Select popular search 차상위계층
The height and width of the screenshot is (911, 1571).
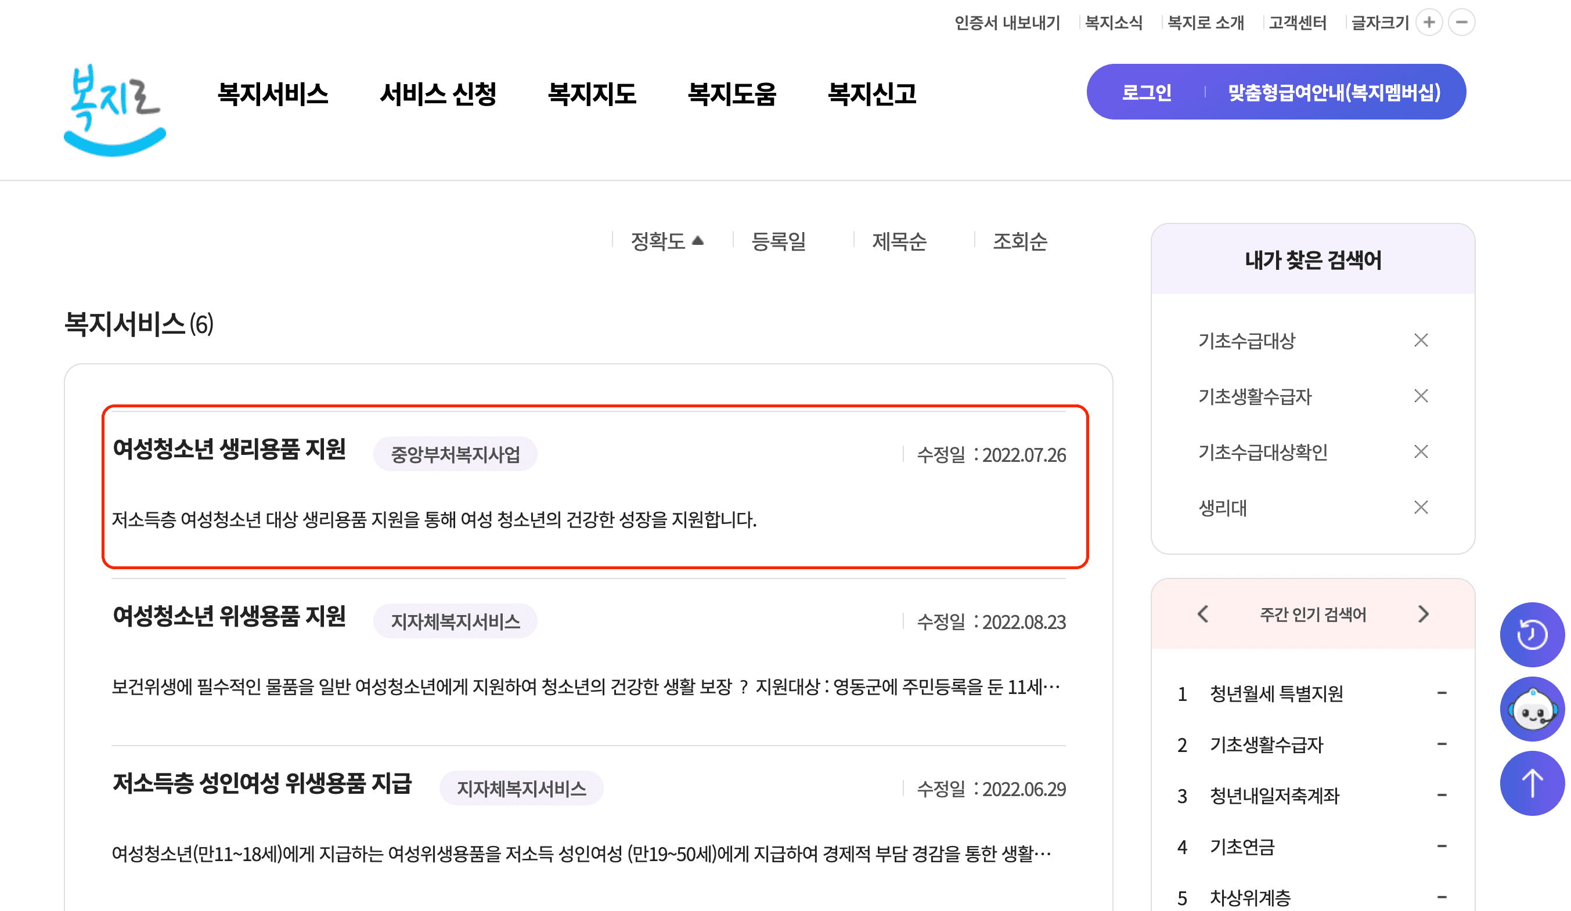(x=1250, y=898)
